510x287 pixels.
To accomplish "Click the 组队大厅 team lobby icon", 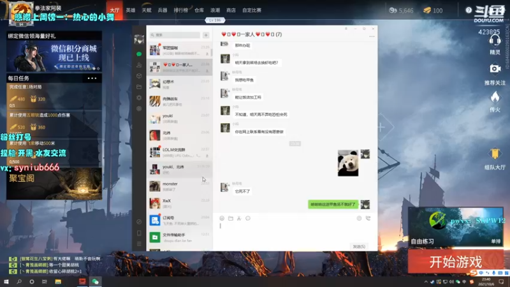I will pyautogui.click(x=495, y=159).
